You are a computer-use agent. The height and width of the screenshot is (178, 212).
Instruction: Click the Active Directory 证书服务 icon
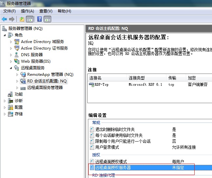[17, 48]
